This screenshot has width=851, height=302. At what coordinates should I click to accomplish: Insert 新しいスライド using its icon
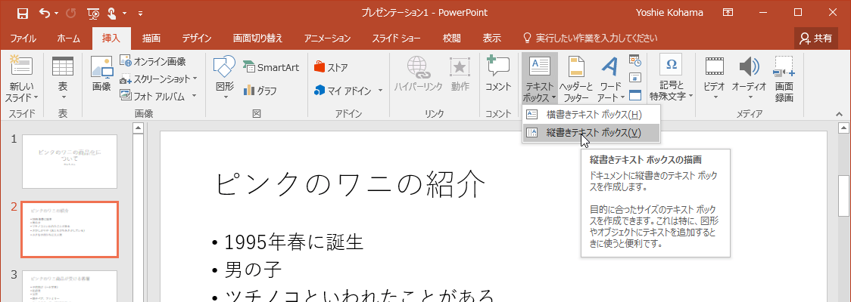coord(22,66)
